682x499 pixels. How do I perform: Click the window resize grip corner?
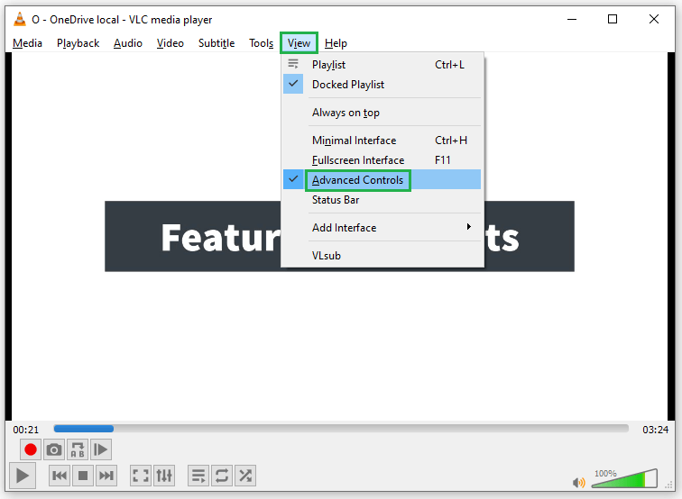tap(669, 485)
